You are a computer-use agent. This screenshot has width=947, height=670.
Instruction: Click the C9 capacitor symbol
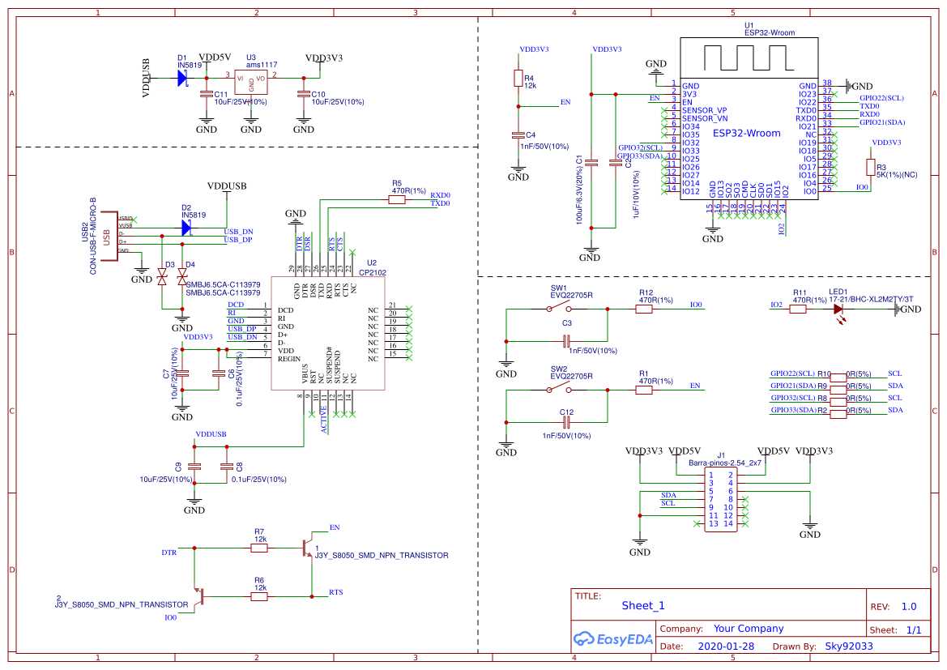[x=194, y=467]
